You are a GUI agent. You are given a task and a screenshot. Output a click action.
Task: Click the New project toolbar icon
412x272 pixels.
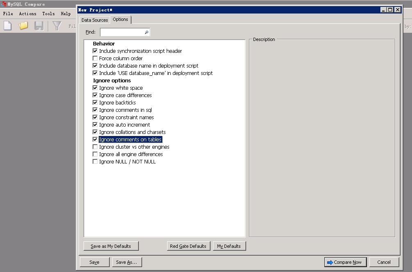click(x=7, y=26)
